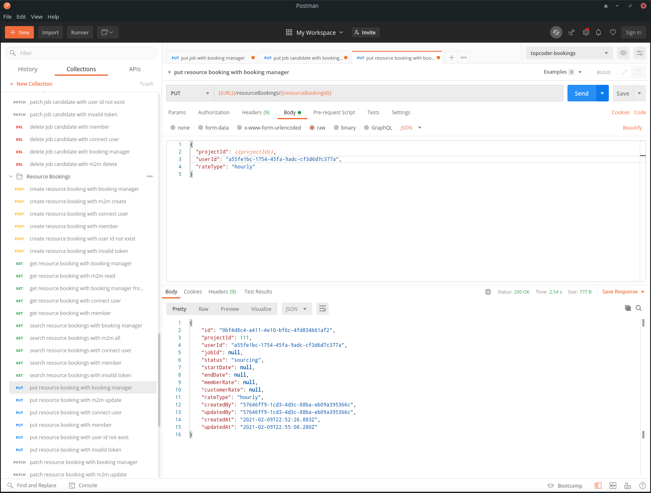
Task: Open the comments icon near BUILD
Action: click(x=638, y=72)
